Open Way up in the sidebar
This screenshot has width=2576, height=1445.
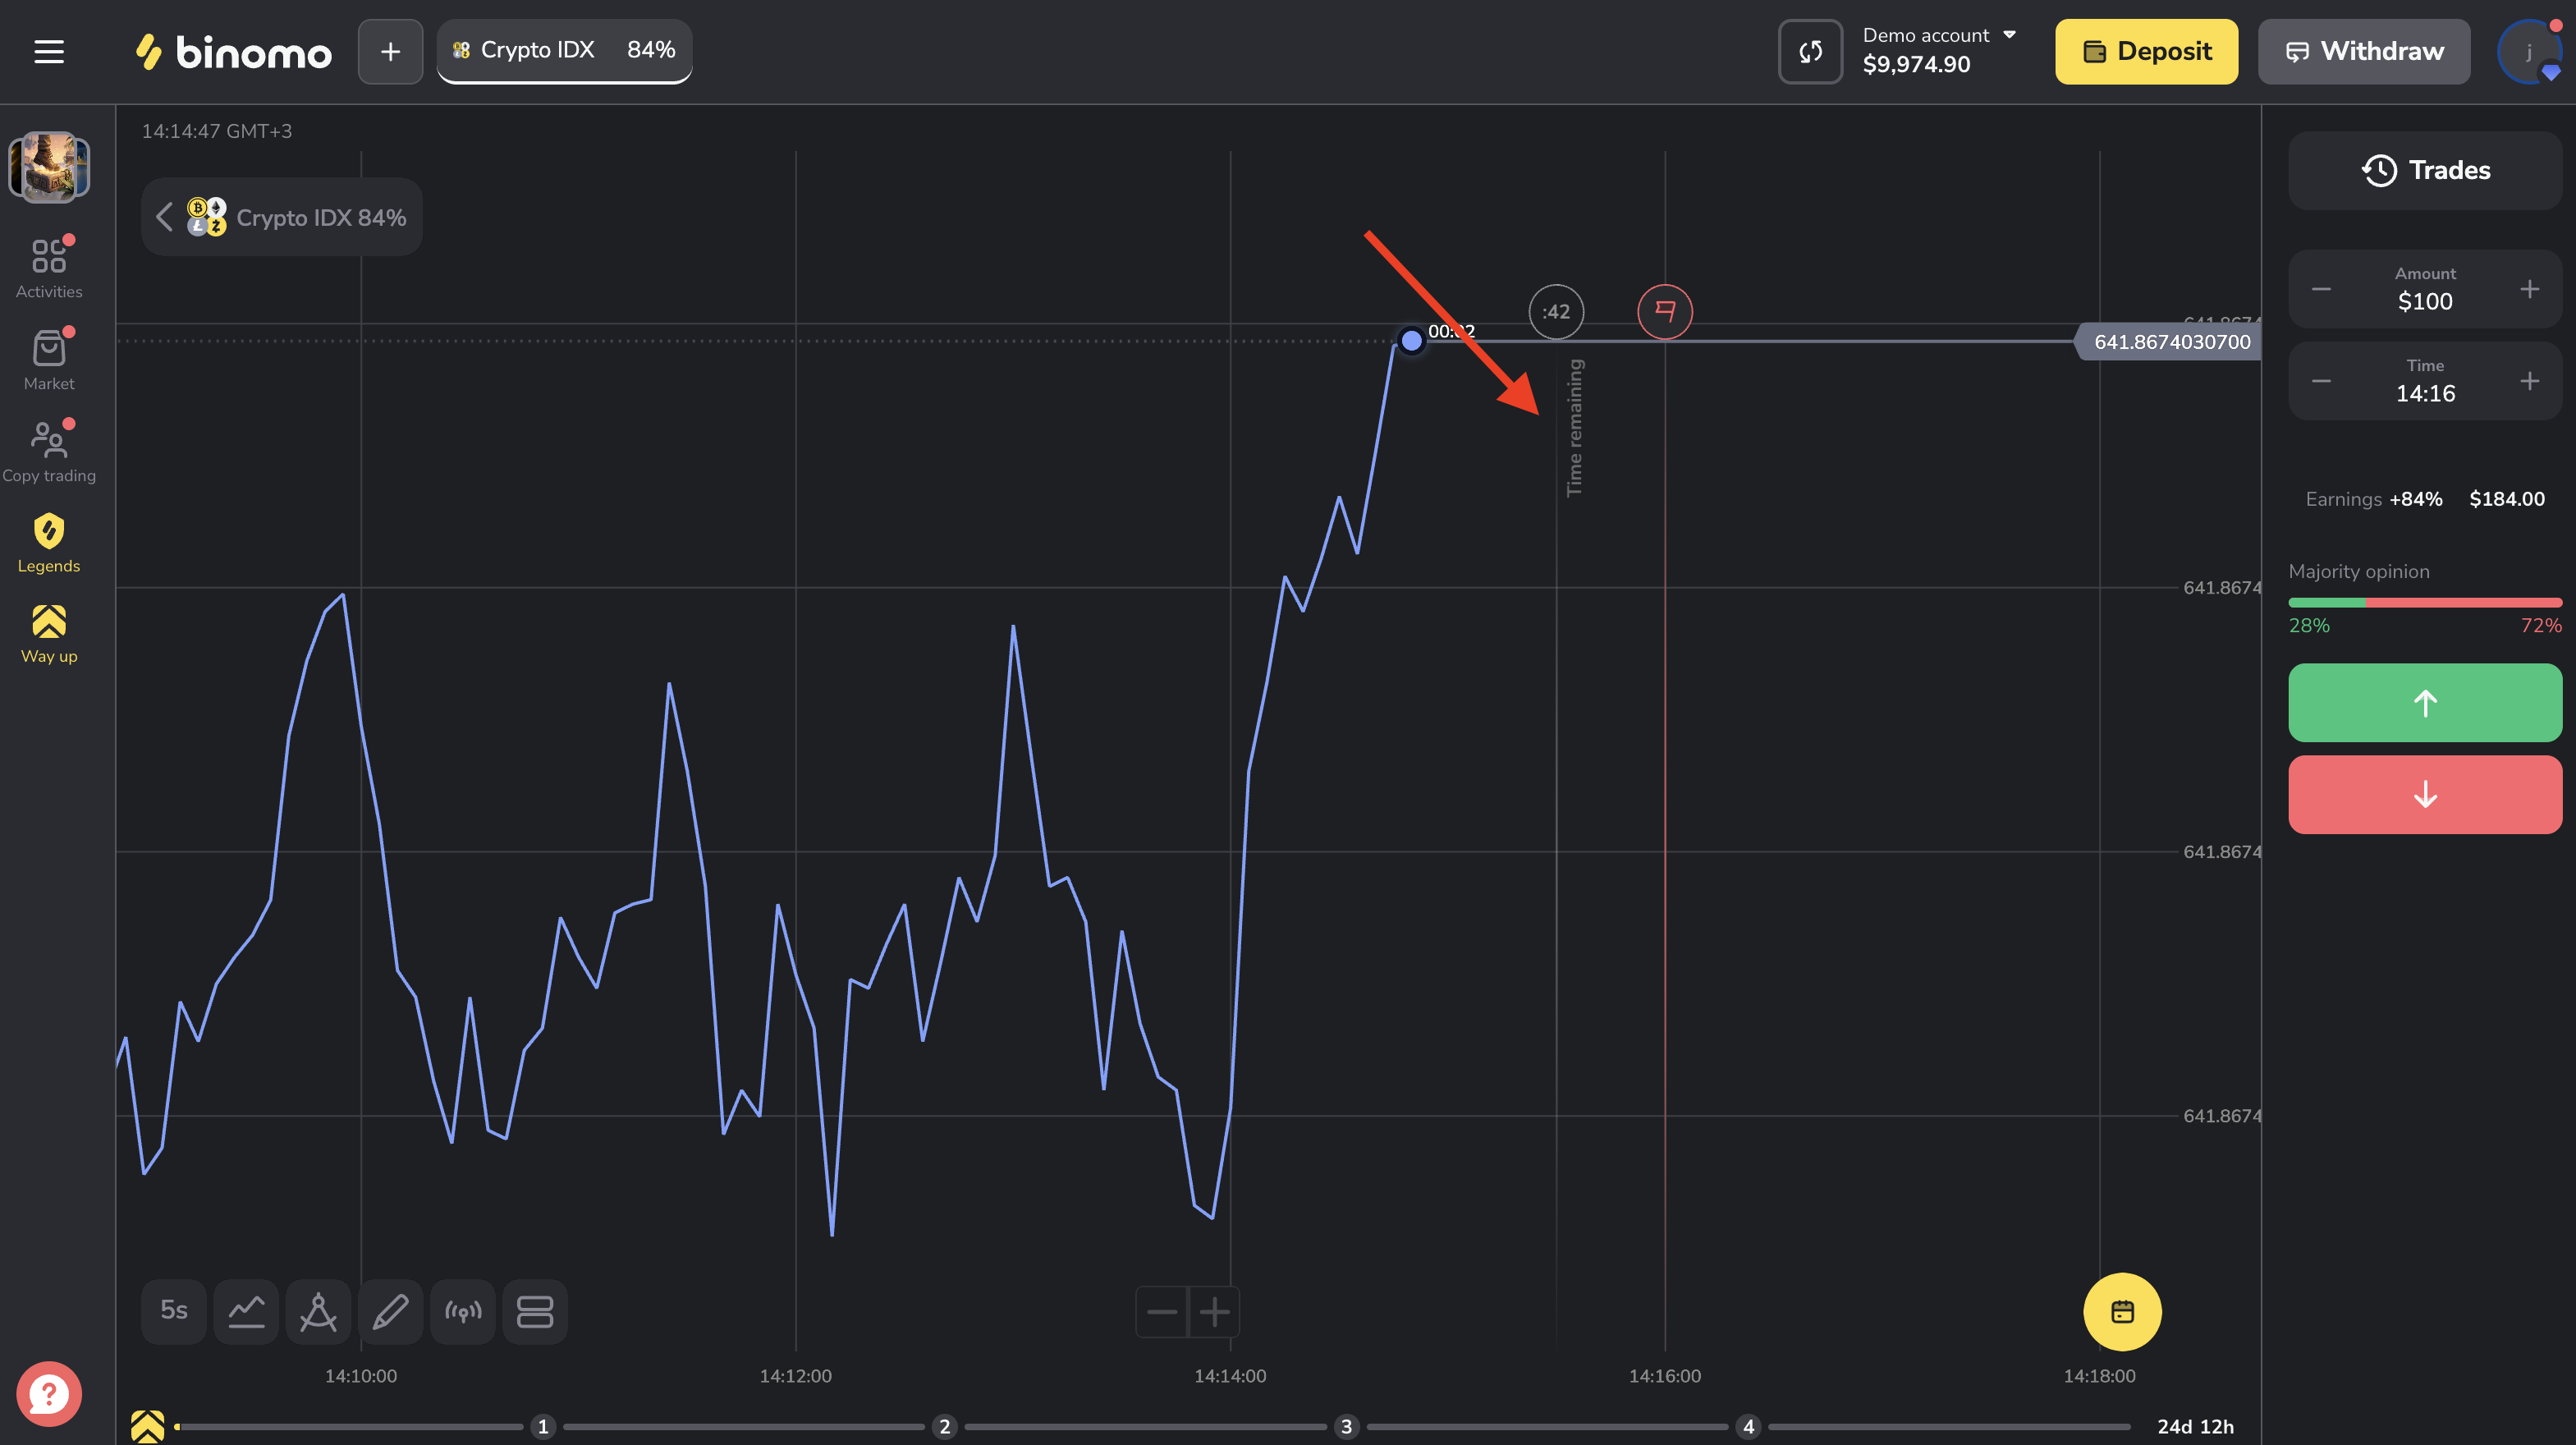[49, 634]
